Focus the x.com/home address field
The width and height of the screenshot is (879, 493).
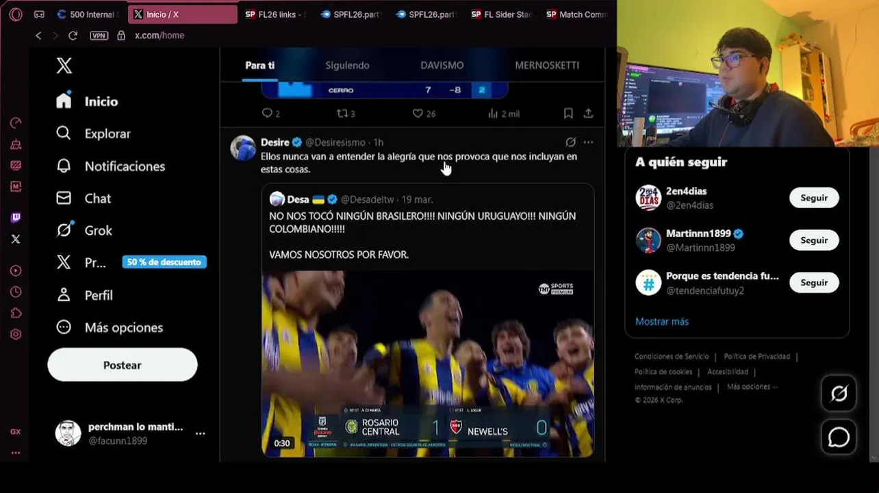click(160, 36)
